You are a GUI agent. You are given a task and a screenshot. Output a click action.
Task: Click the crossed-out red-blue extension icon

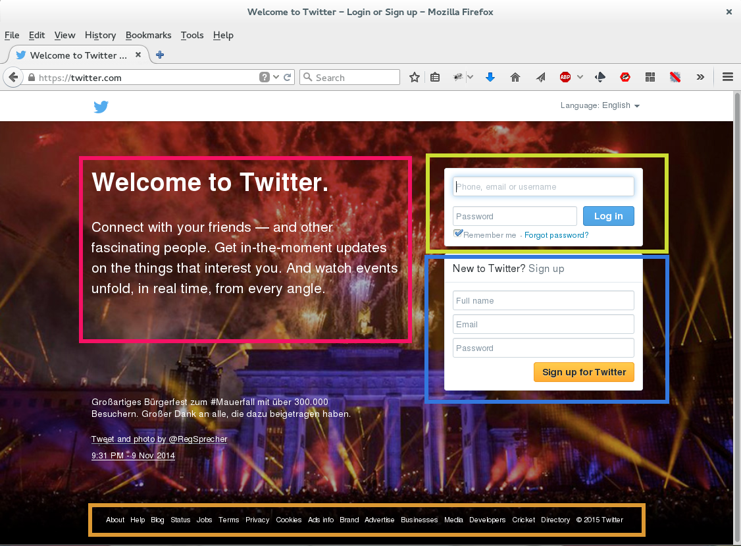point(675,77)
